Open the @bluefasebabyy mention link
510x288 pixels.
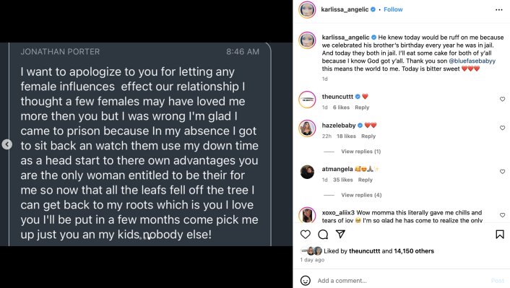click(x=472, y=61)
